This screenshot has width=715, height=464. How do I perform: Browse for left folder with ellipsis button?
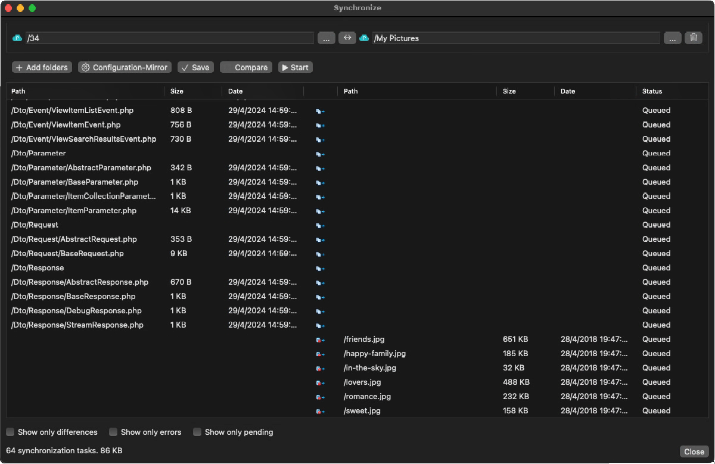point(326,38)
